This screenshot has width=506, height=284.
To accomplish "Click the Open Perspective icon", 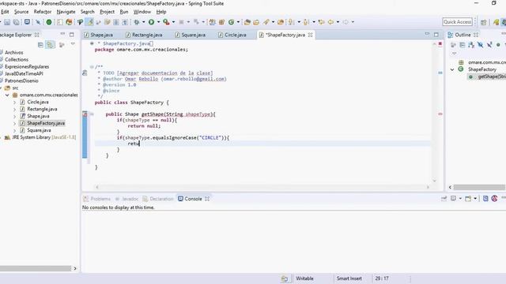I will [483, 22].
